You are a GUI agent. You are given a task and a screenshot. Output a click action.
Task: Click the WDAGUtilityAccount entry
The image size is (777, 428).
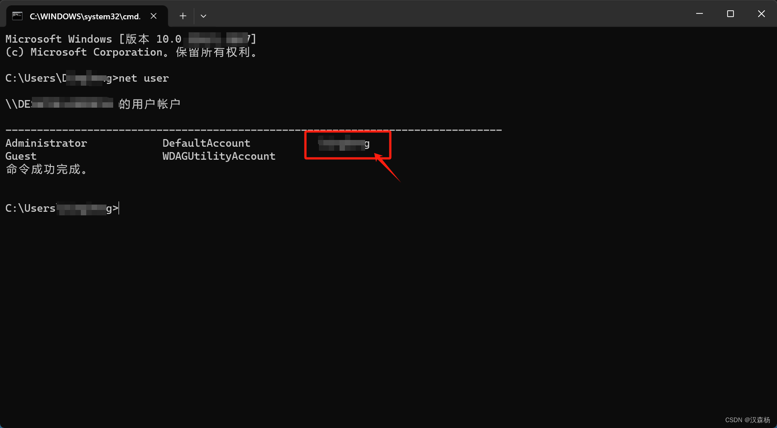point(219,156)
